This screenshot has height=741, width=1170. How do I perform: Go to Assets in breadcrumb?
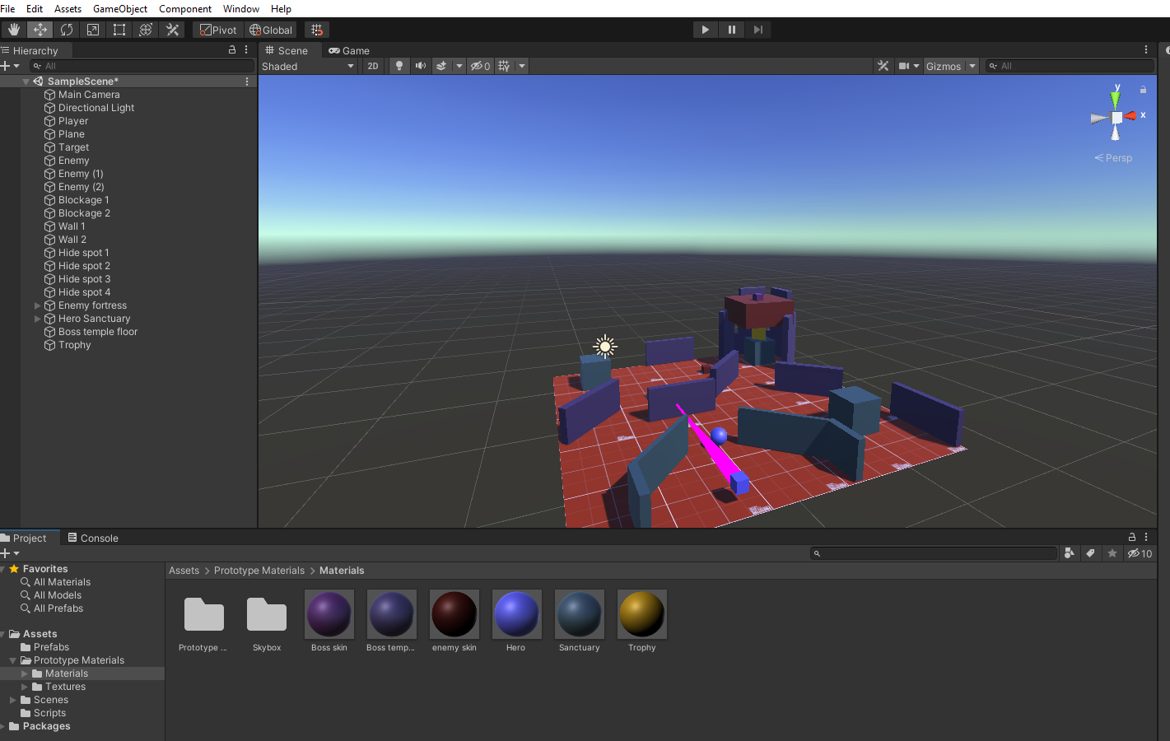point(184,571)
